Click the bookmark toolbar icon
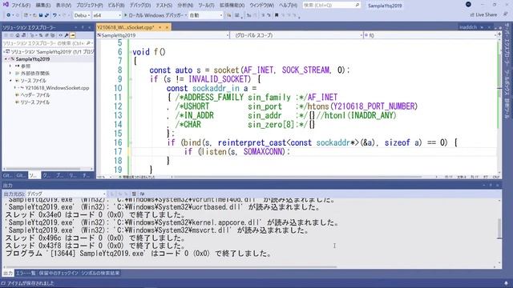 pos(277,15)
